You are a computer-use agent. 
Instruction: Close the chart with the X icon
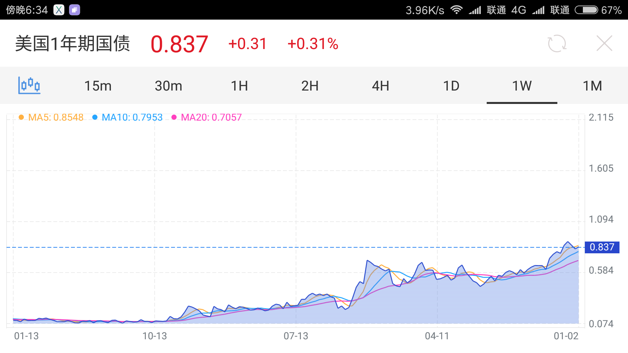tap(604, 43)
